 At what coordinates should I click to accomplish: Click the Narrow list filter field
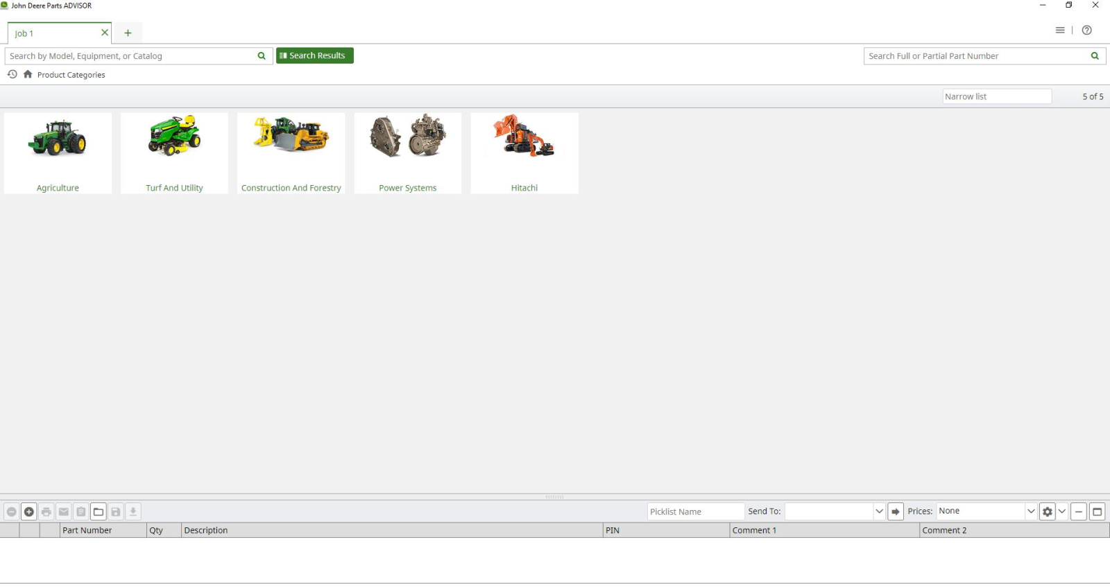coord(997,96)
